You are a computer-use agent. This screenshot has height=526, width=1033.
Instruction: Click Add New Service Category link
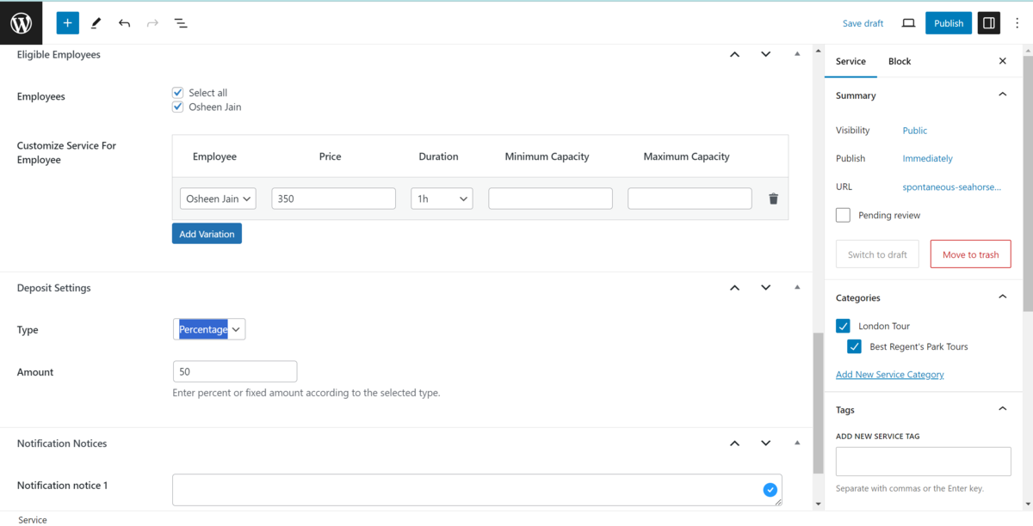click(890, 375)
